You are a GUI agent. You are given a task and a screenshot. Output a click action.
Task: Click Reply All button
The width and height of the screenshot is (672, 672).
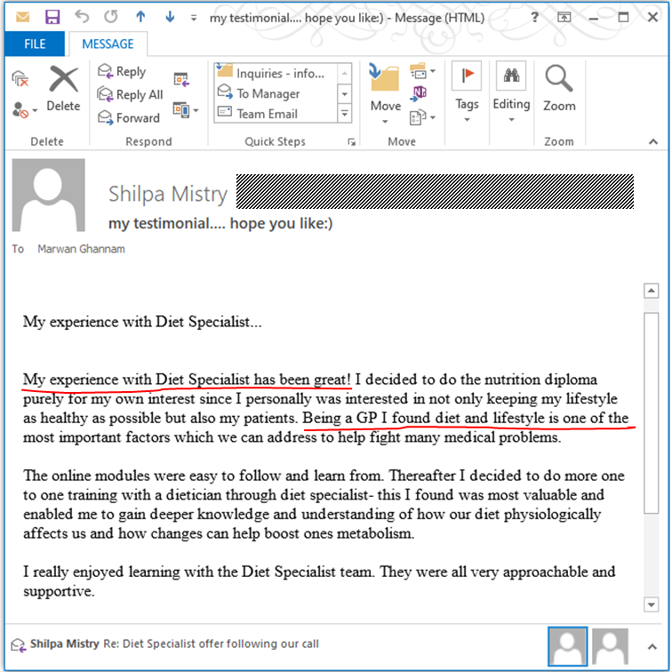coord(131,94)
